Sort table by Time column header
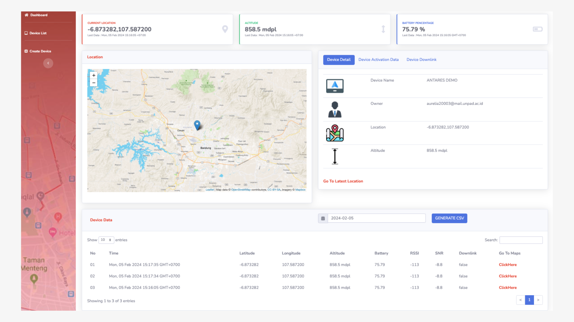Viewport: 574px width, 322px height. click(114, 253)
